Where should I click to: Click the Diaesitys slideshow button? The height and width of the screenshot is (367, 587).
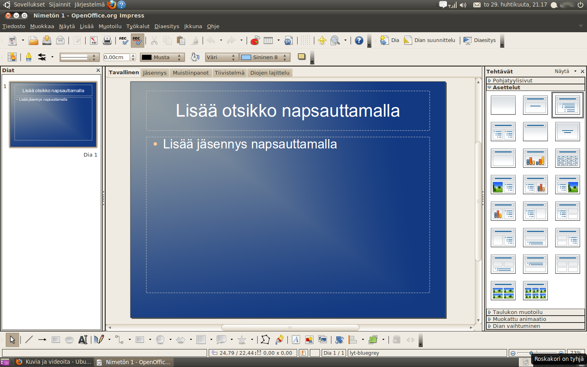tap(480, 40)
